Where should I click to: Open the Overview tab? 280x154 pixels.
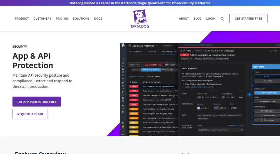click(167, 46)
